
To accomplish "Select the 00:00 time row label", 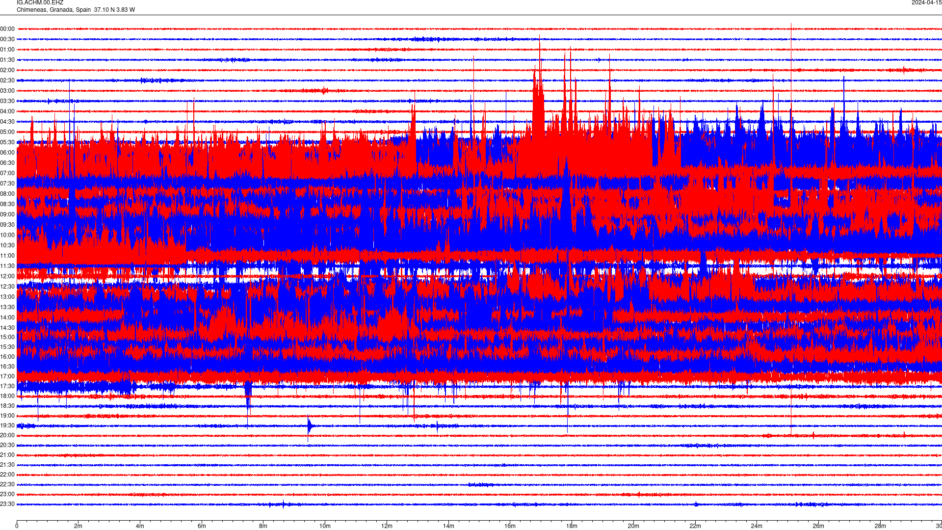I will (x=7, y=29).
